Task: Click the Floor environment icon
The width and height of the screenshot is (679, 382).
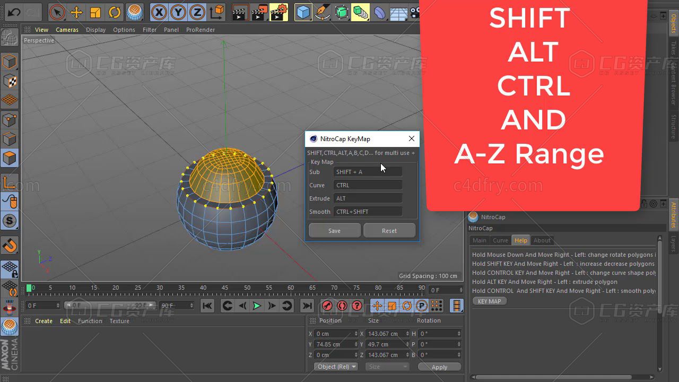Action: [x=399, y=12]
